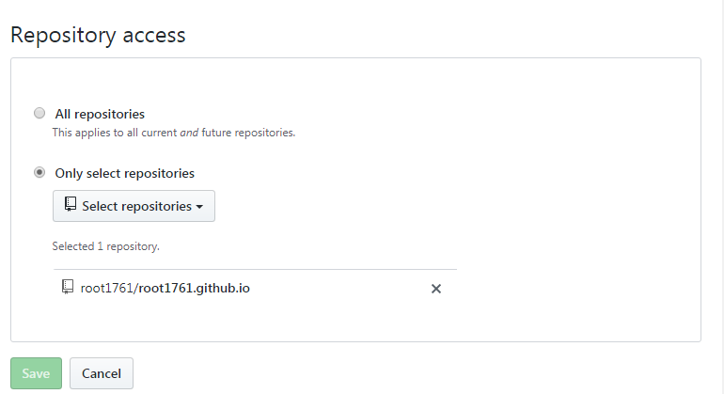The image size is (724, 394).
Task: Choose the Only select repositories radio option
Action: point(39,173)
